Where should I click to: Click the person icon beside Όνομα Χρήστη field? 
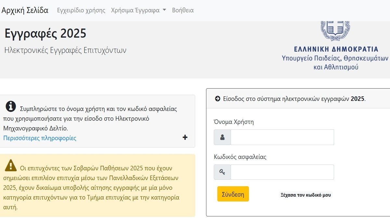223,137
